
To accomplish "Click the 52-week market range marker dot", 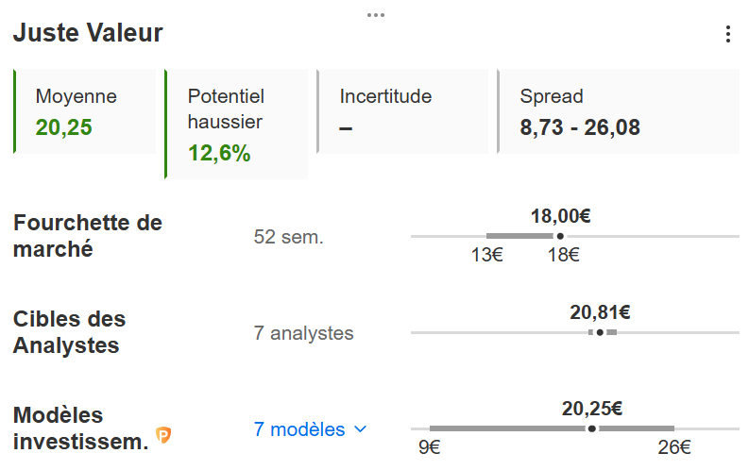I will [560, 236].
